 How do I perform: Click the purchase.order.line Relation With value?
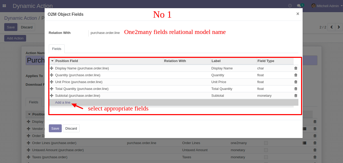(x=105, y=33)
